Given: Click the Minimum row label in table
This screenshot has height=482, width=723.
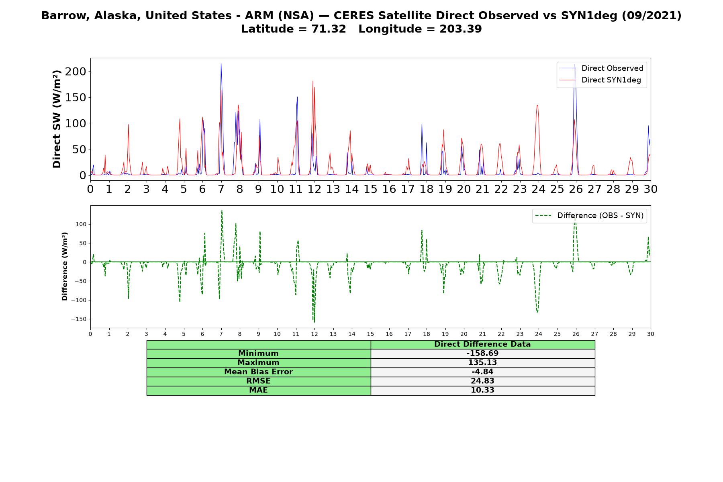Looking at the screenshot, I should pos(258,353).
